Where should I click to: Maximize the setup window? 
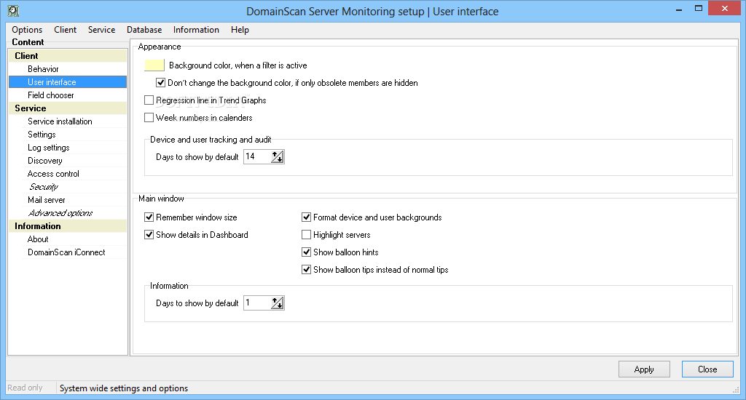pos(699,9)
